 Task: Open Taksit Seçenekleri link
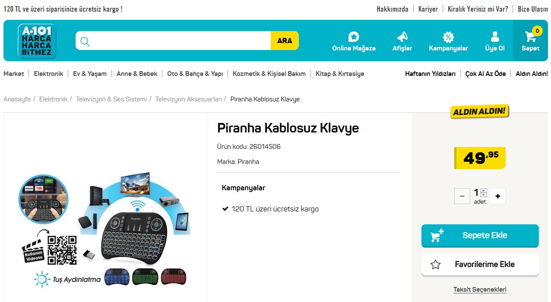coord(480,289)
